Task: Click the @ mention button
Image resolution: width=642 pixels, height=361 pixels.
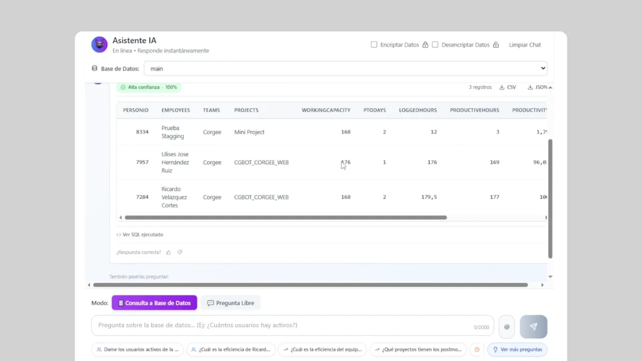Action: tap(507, 327)
